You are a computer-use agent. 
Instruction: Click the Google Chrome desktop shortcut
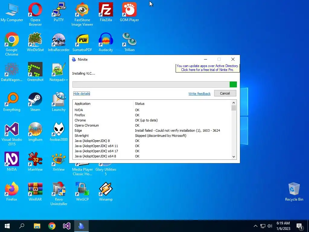(x=12, y=44)
